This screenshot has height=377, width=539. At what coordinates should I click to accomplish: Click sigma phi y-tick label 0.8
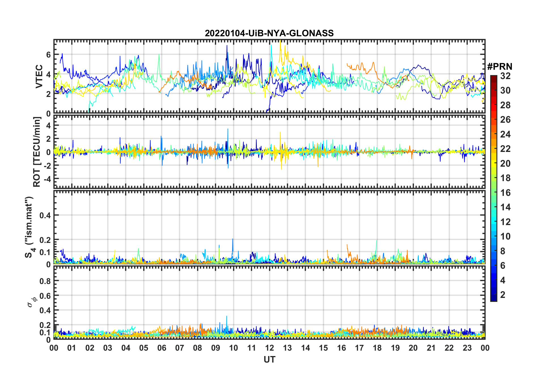click(46, 281)
